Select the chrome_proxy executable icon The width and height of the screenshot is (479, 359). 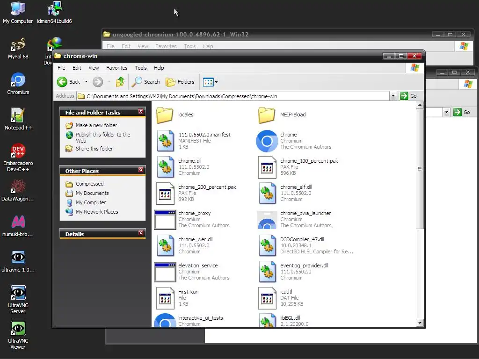click(165, 220)
